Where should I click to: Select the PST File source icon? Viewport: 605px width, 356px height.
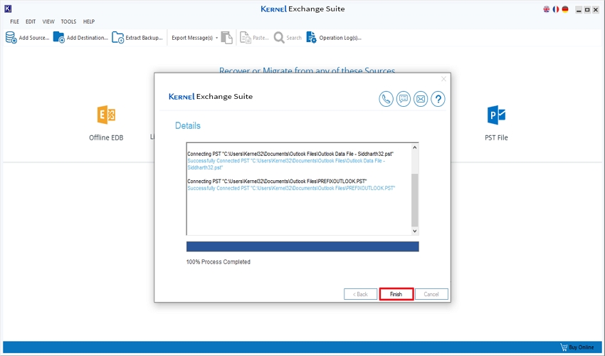click(496, 115)
